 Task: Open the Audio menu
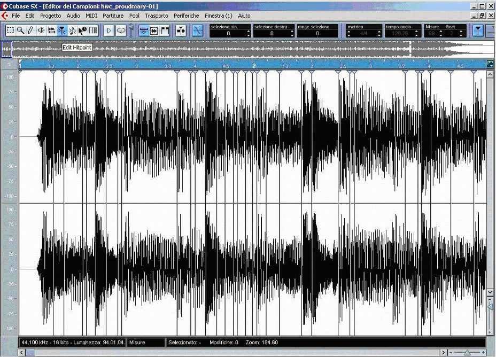point(73,16)
